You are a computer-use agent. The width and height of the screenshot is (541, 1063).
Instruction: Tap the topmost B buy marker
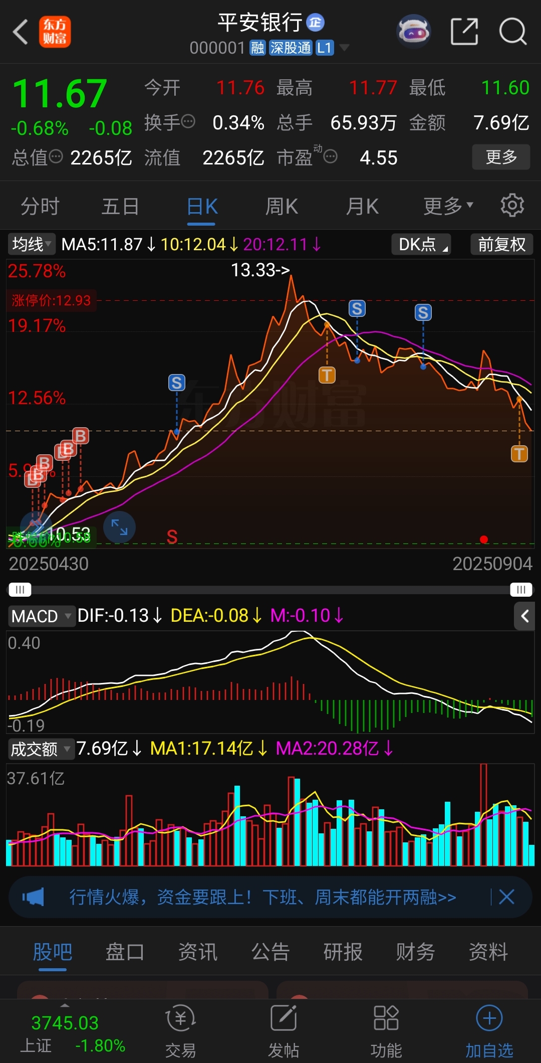pos(80,436)
